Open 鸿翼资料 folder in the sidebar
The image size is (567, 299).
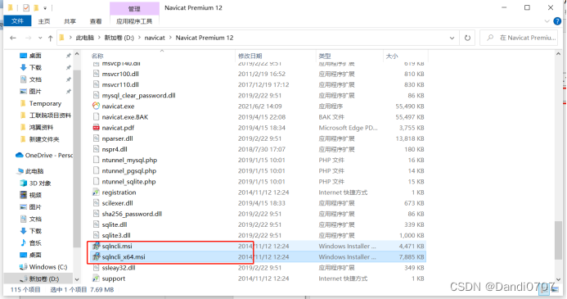point(41,127)
